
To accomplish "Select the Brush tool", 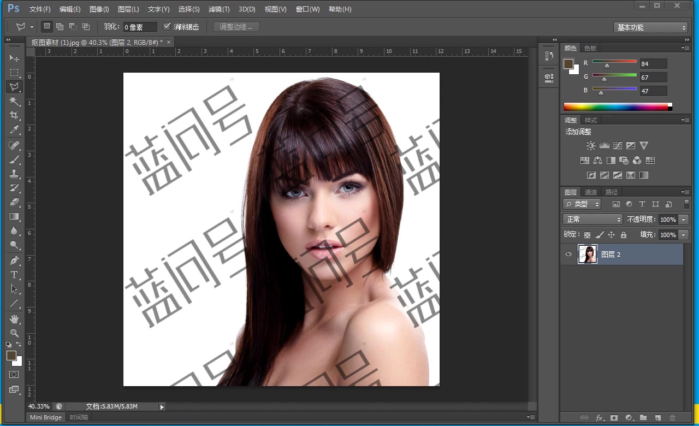I will [x=14, y=159].
